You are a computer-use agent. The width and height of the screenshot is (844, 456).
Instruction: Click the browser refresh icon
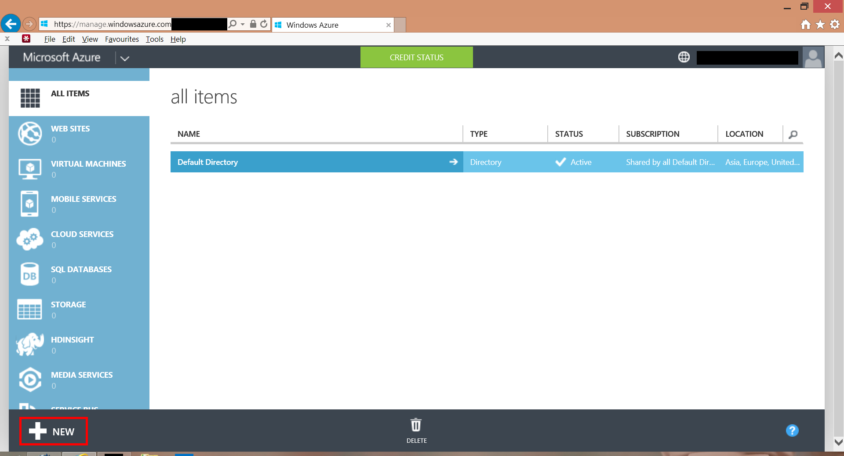[x=264, y=24]
